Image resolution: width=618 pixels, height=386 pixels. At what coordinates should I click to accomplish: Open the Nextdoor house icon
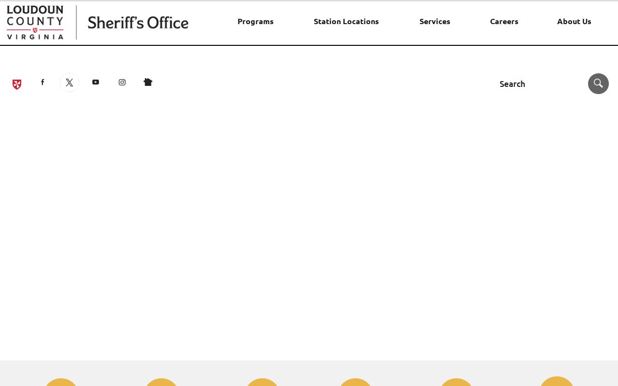click(x=148, y=82)
